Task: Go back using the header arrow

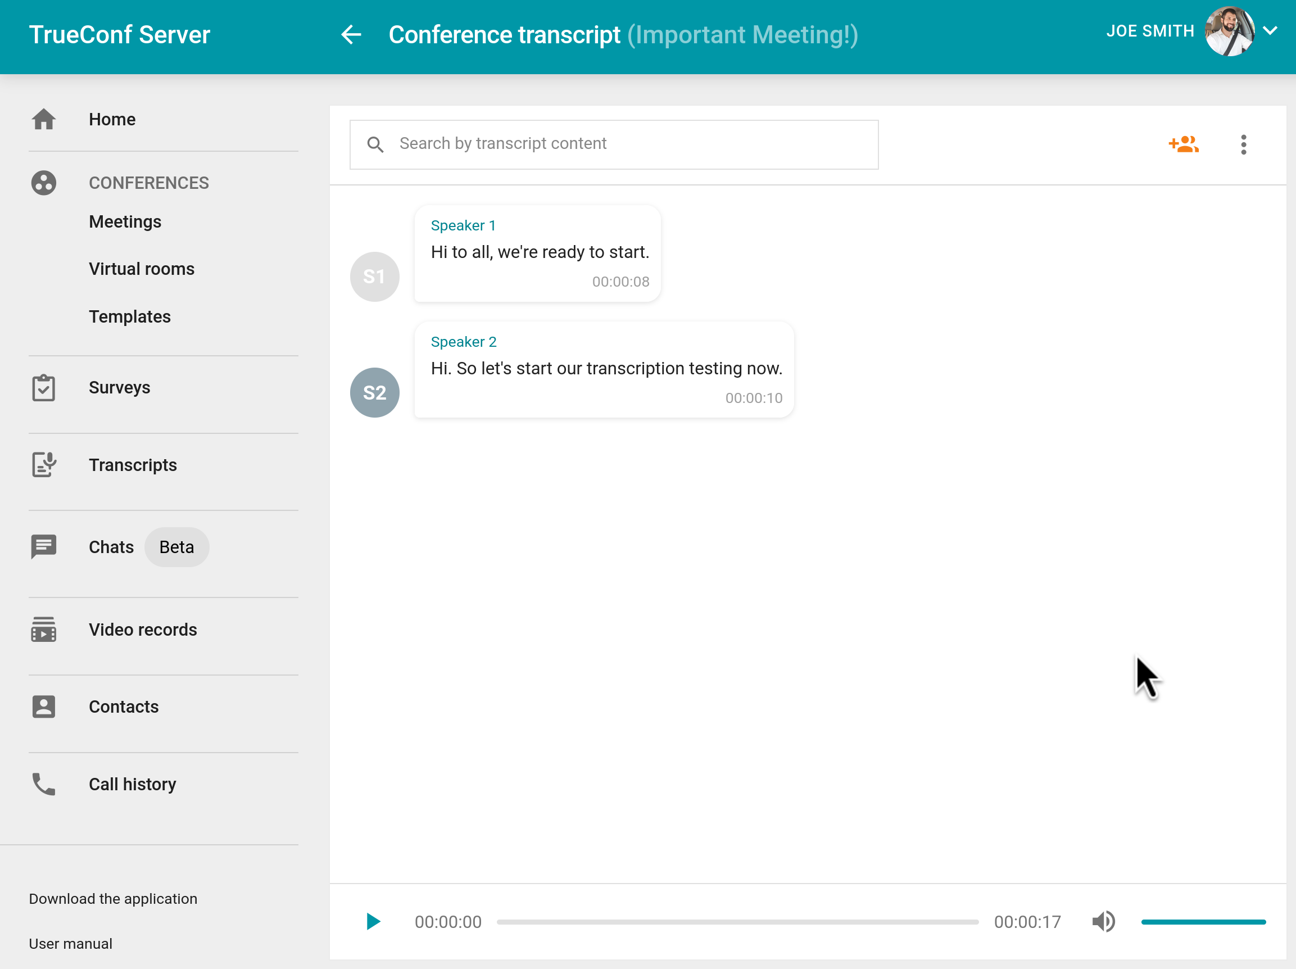Action: click(351, 34)
